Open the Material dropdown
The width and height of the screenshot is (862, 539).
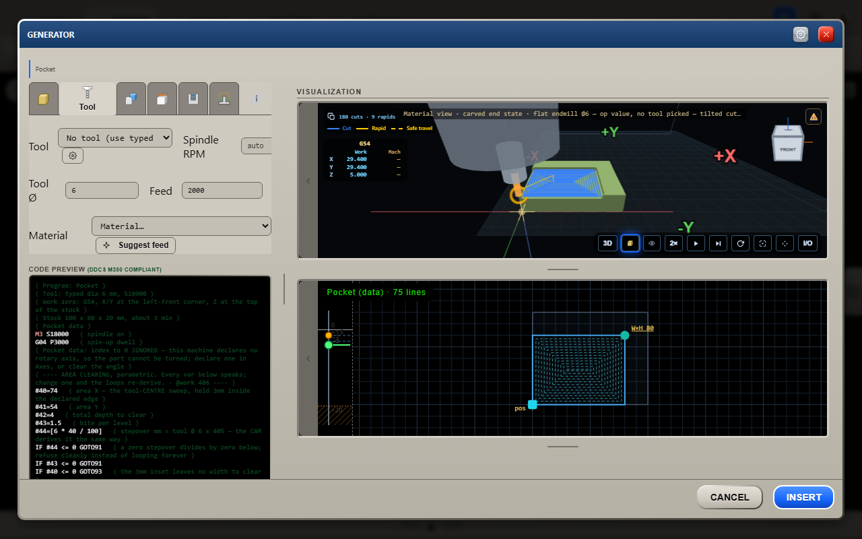point(181,226)
